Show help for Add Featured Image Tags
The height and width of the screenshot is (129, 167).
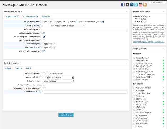pos(40,40)
